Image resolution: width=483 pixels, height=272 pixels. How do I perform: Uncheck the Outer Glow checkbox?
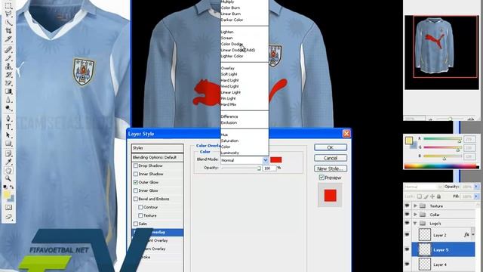[x=136, y=182]
